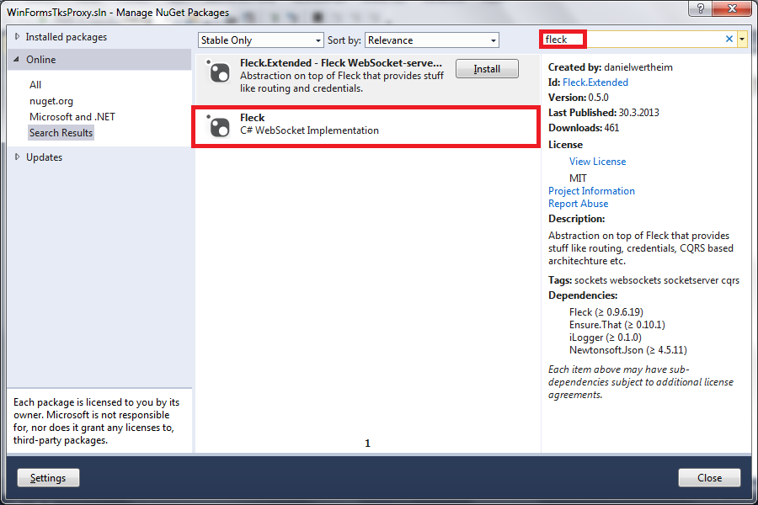The width and height of the screenshot is (758, 505).
Task: Install the Fleck.Extended package
Action: point(487,69)
